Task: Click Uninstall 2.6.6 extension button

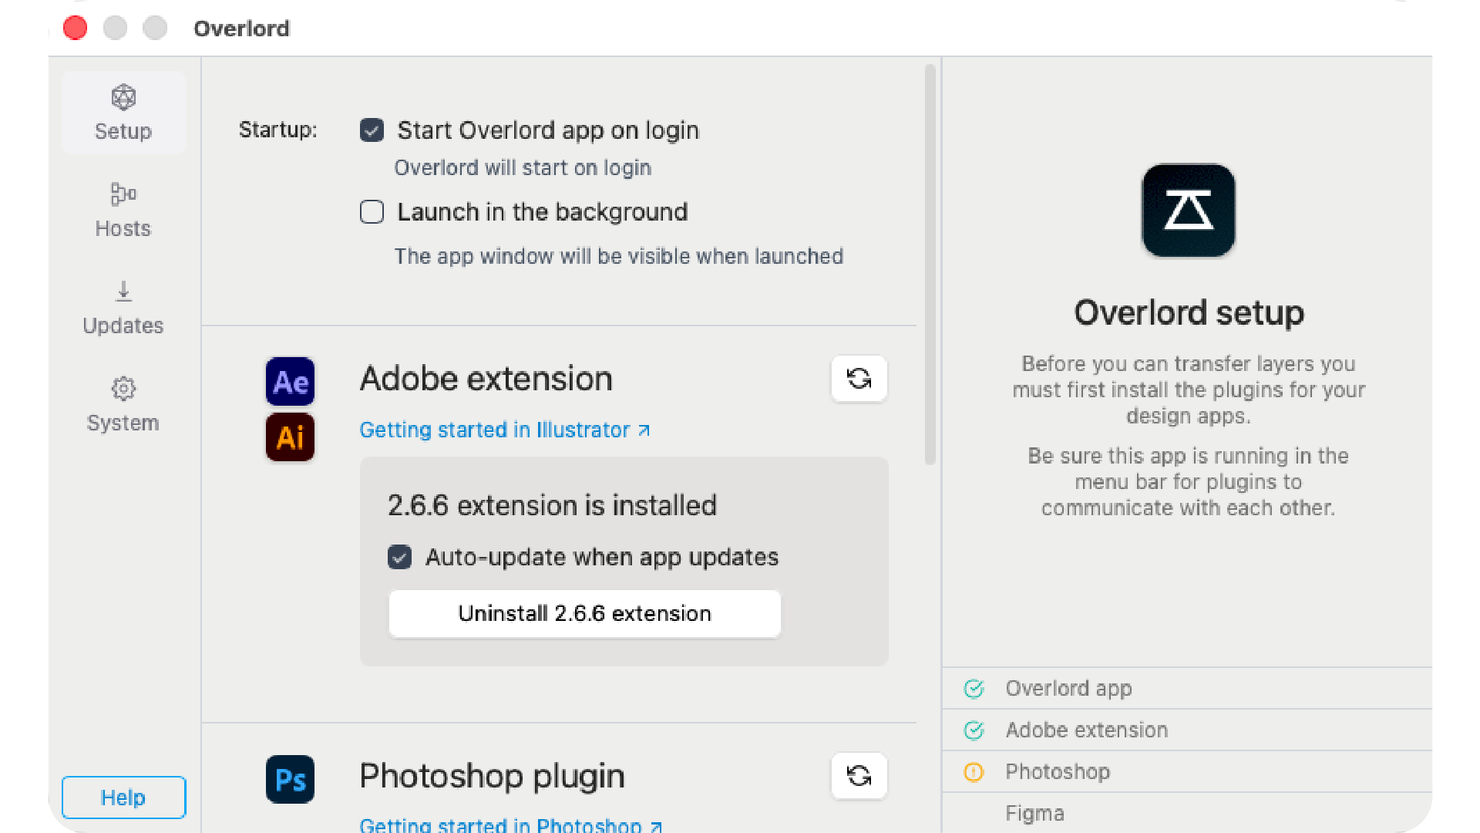Action: [x=584, y=613]
